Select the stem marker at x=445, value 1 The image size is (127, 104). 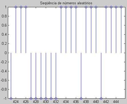(x=121, y=7)
